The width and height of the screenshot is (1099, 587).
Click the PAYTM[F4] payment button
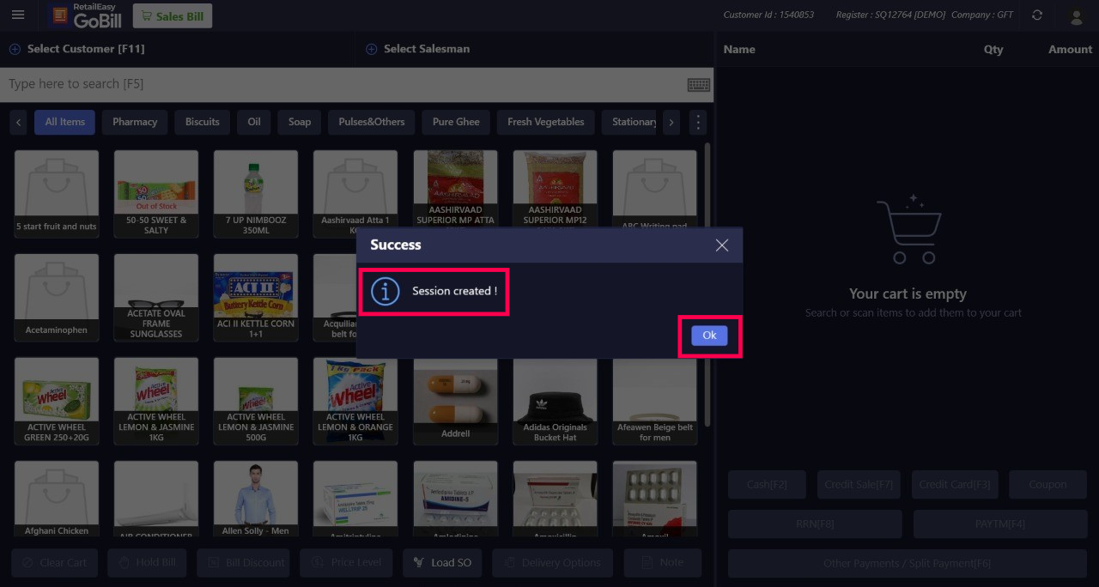coord(1000,523)
